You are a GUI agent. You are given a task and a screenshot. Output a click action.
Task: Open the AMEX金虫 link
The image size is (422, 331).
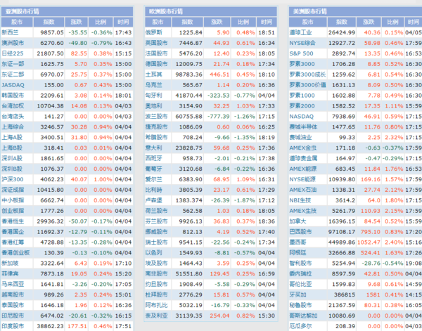tap(303, 148)
